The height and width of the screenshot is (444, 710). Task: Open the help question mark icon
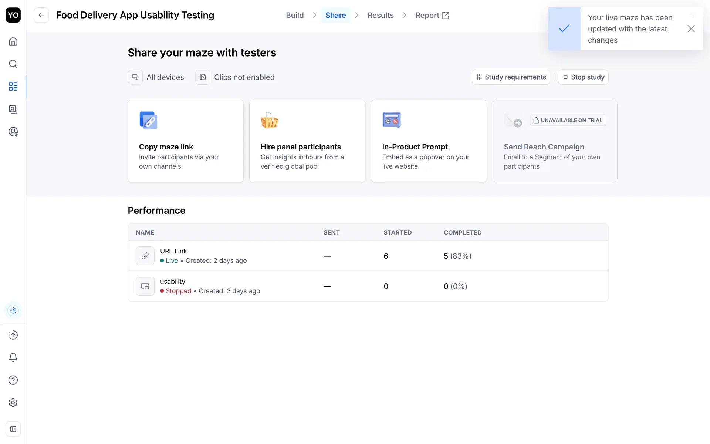(13, 380)
